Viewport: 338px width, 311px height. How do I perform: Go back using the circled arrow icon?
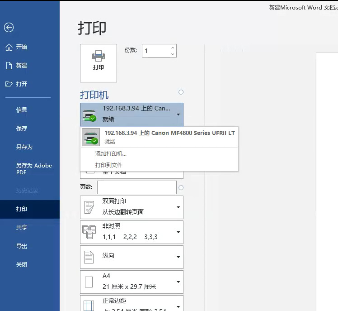(9, 28)
